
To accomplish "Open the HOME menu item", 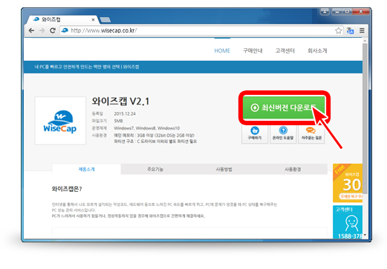I will [x=222, y=50].
